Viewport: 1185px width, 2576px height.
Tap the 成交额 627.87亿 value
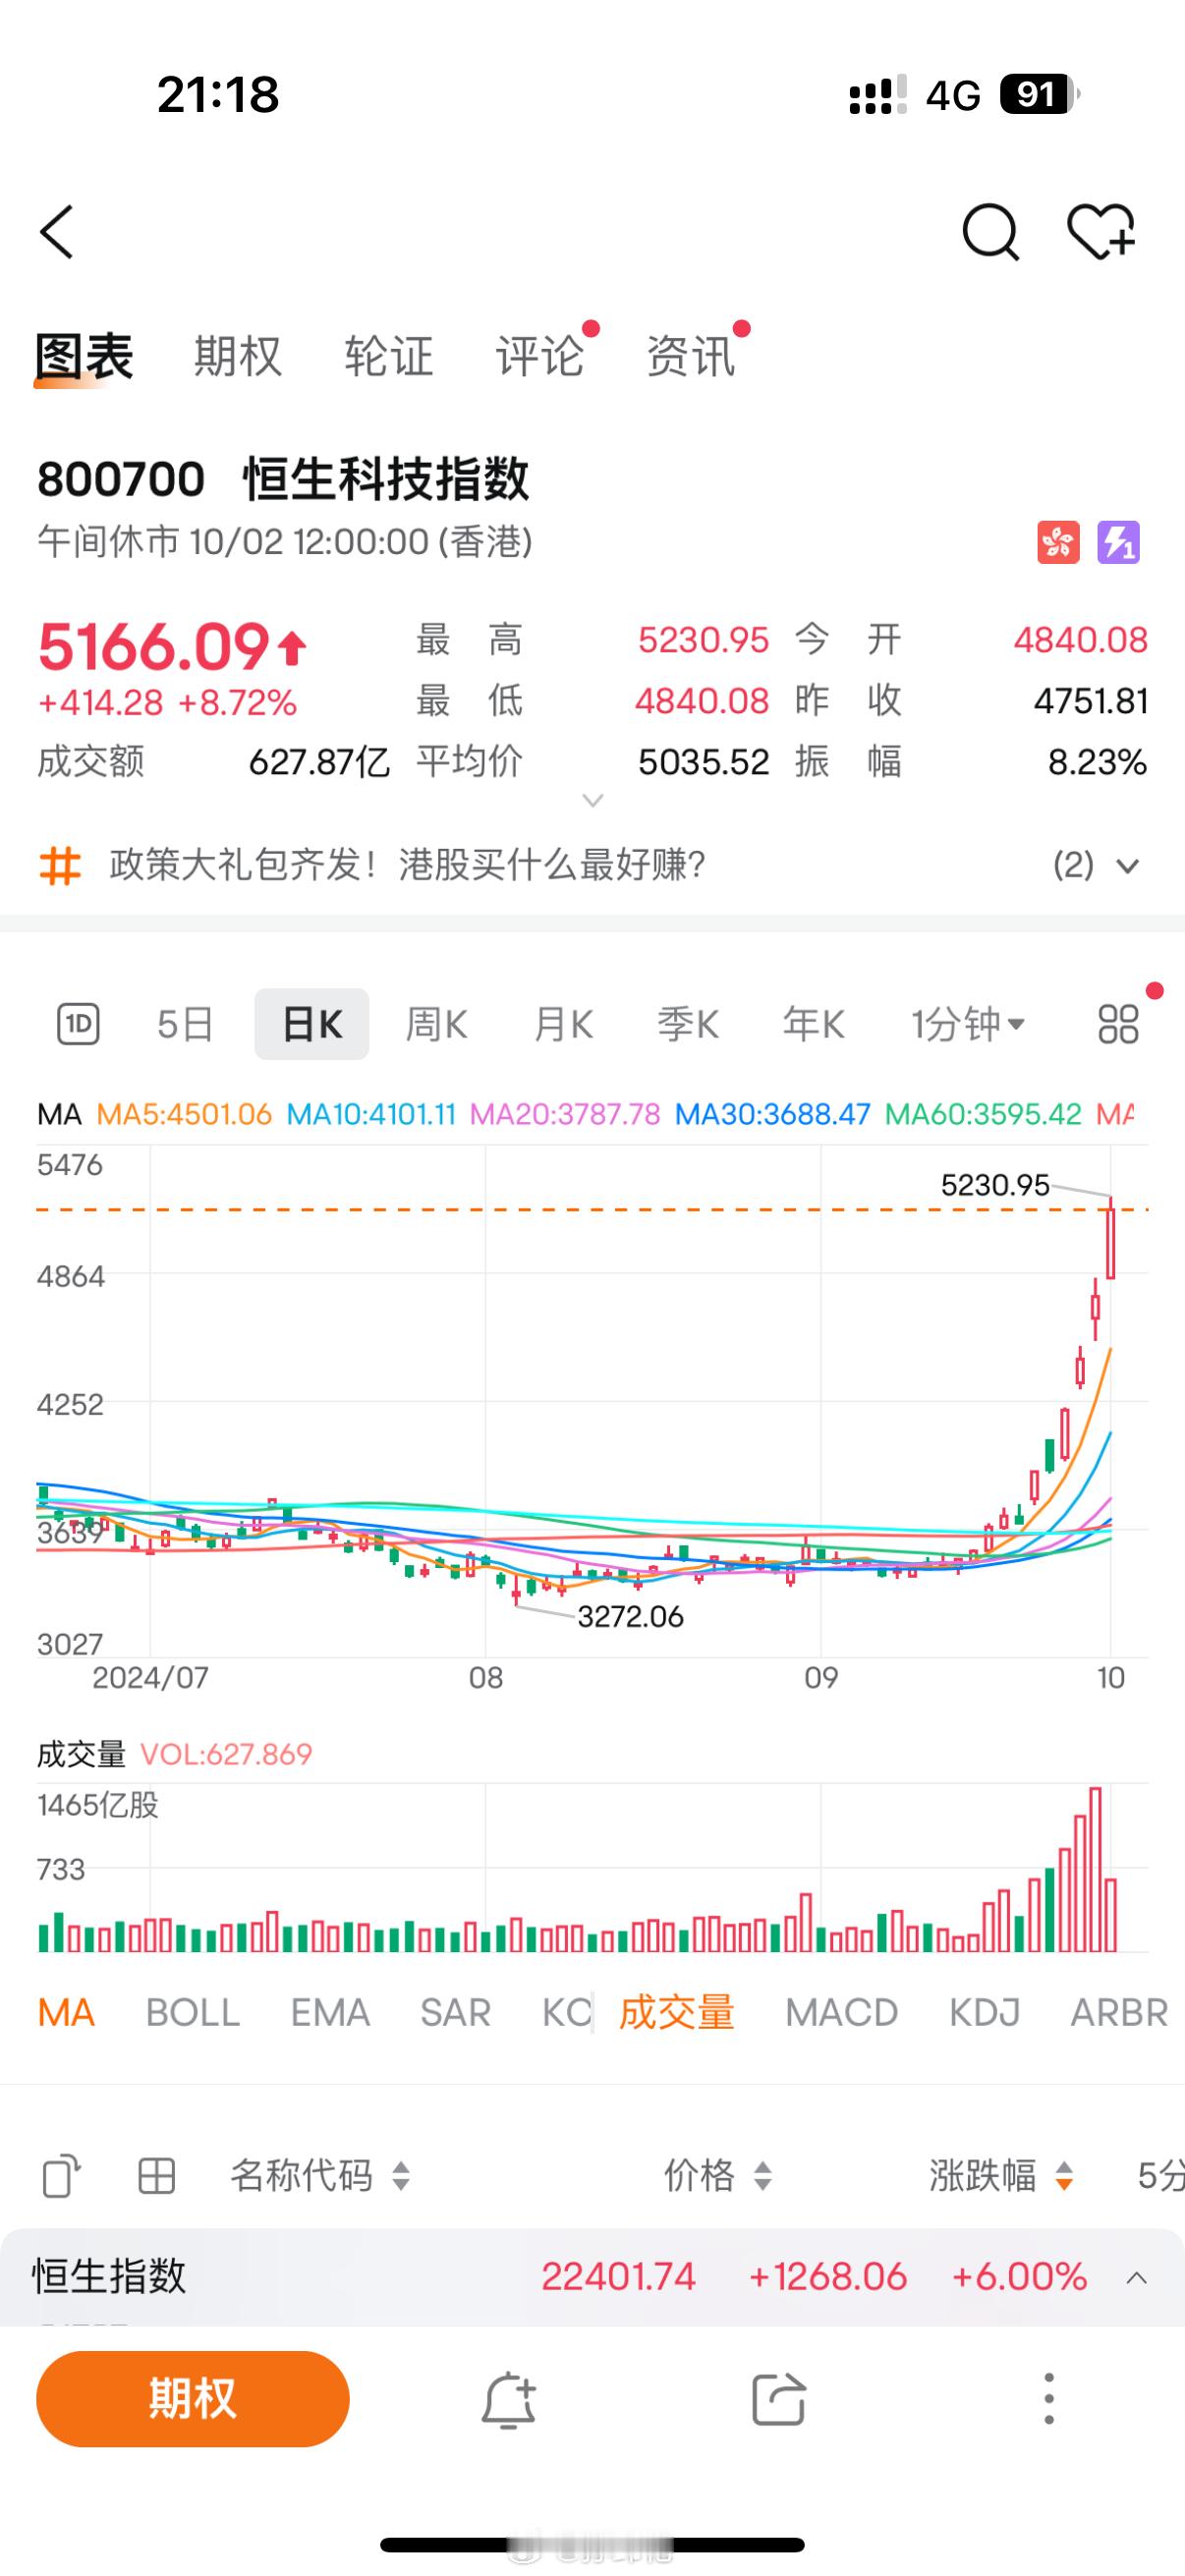[x=319, y=762]
